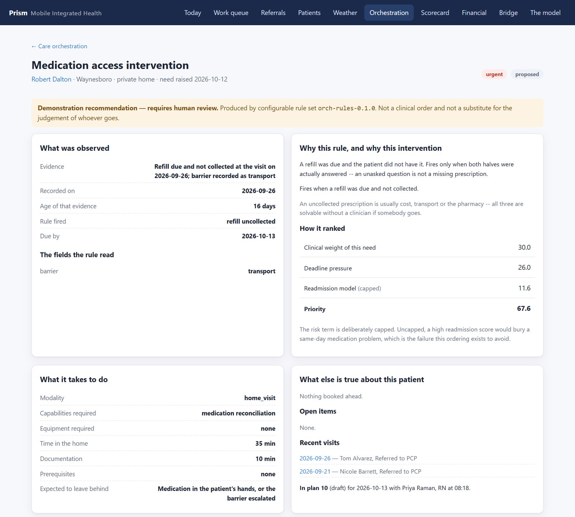This screenshot has height=517, width=575.
Task: View the Scorecard page
Action: tap(435, 13)
